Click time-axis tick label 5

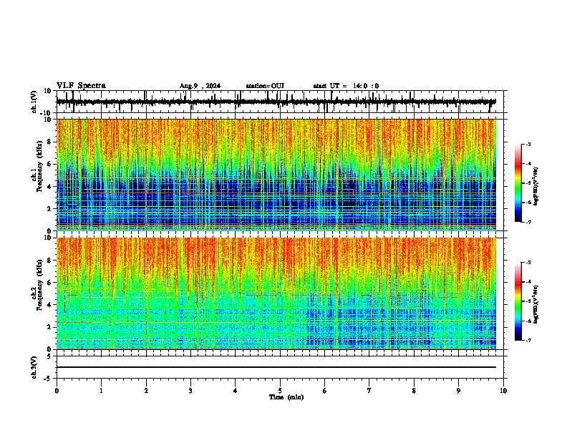tap(280, 391)
